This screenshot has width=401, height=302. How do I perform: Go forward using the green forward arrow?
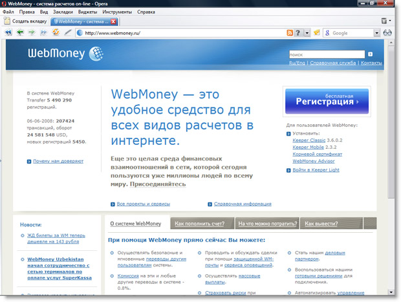pyautogui.click(x=32, y=32)
